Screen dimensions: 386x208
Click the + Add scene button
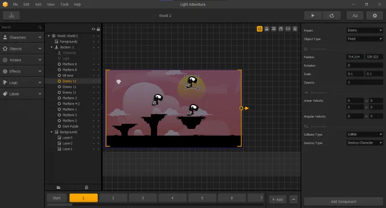(278, 199)
